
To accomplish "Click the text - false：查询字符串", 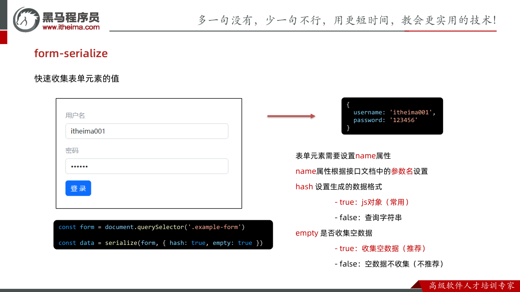I will click(x=368, y=217).
